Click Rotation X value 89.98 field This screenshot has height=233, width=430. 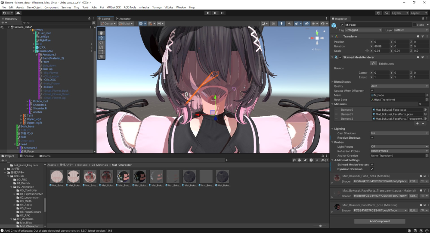coord(381,47)
